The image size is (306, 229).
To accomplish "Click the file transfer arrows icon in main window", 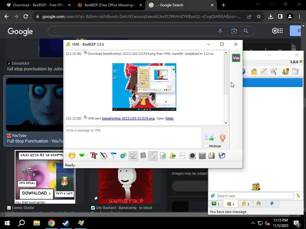I will [x=285, y=72].
